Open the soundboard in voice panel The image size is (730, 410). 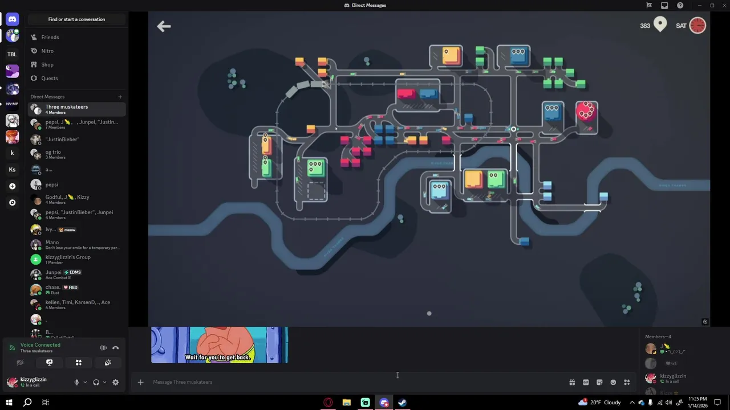108,363
